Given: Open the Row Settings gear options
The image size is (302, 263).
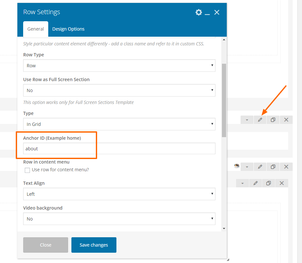Looking at the screenshot, I should [198, 12].
